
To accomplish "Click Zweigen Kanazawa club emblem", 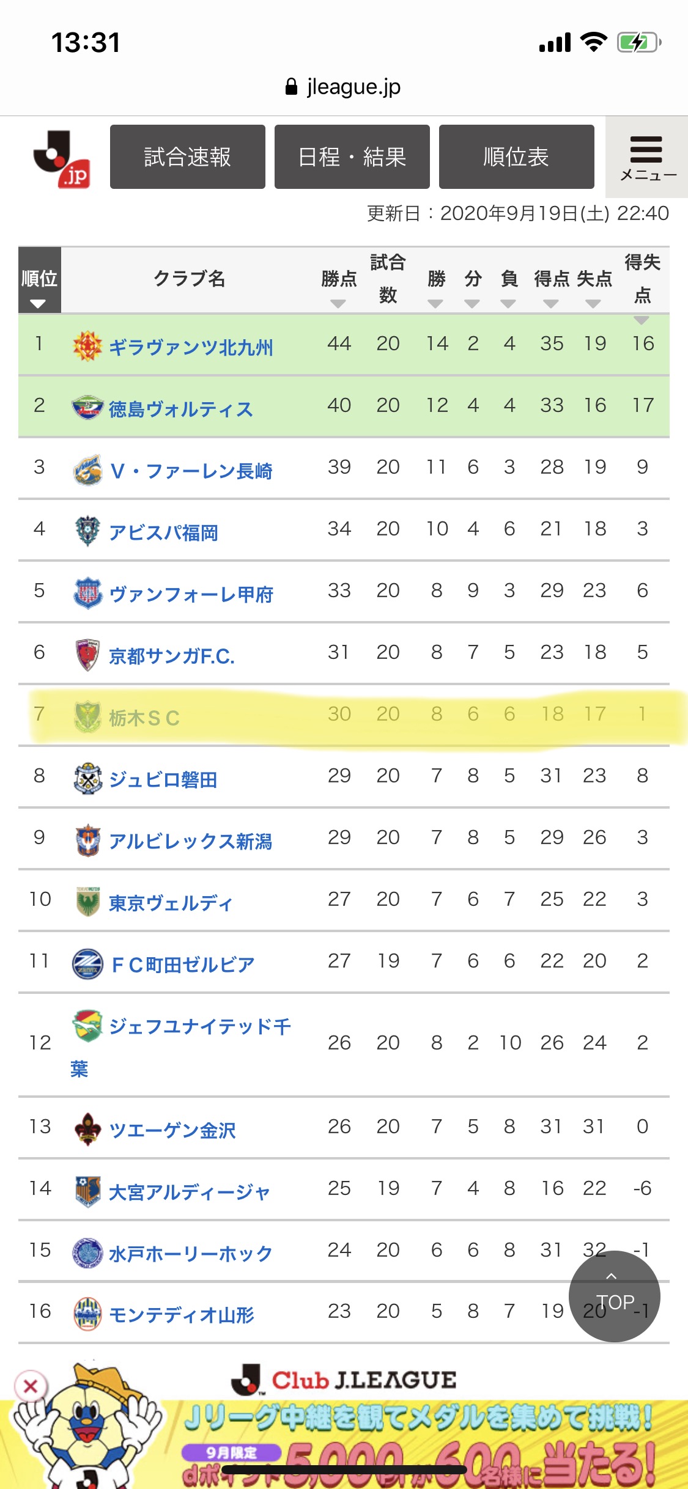I will 87,1129.
